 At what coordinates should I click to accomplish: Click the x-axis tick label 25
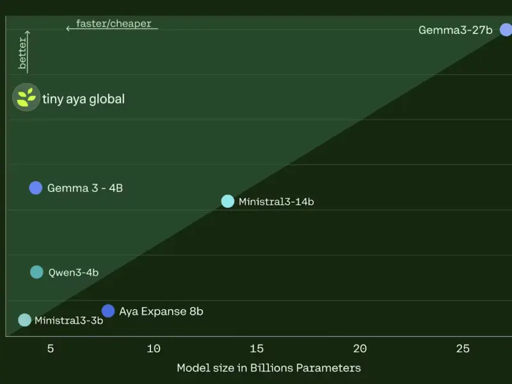tap(463, 349)
